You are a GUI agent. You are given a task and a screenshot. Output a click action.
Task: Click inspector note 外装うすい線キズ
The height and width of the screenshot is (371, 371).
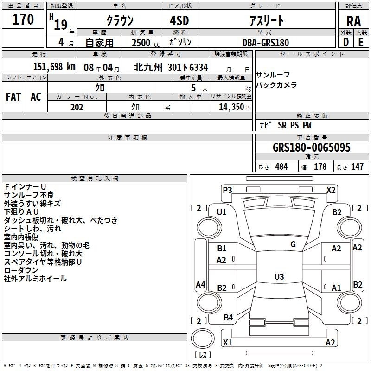(32, 204)
